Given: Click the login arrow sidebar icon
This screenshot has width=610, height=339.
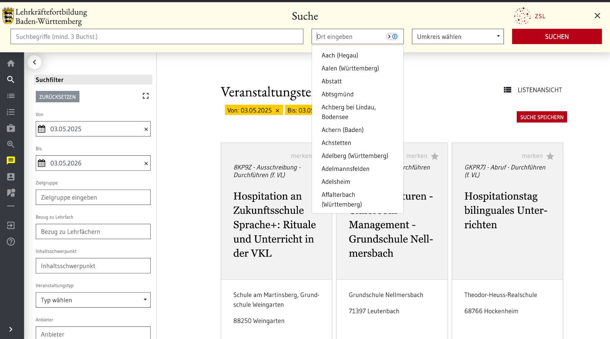Looking at the screenshot, I should click(x=11, y=226).
